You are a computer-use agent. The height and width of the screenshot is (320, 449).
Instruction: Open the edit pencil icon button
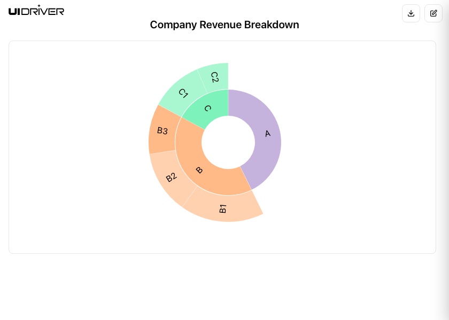click(x=433, y=13)
